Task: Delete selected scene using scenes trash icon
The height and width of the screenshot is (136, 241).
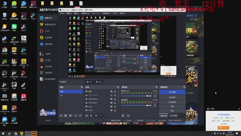Action: [66, 116]
